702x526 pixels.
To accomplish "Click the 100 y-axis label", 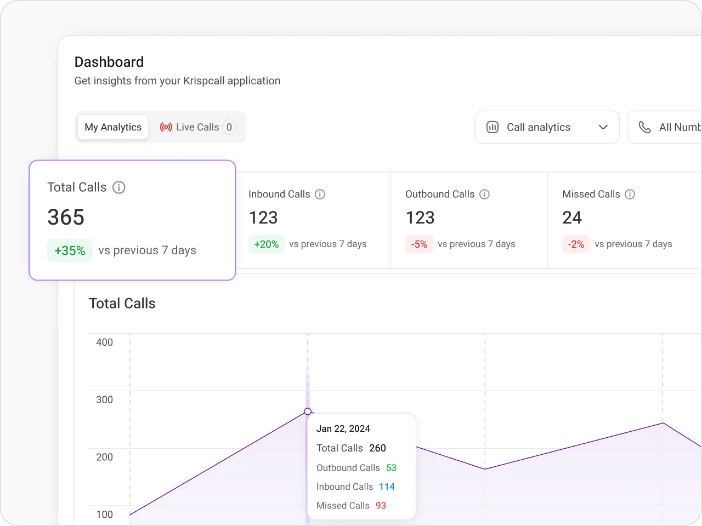I will [x=105, y=515].
